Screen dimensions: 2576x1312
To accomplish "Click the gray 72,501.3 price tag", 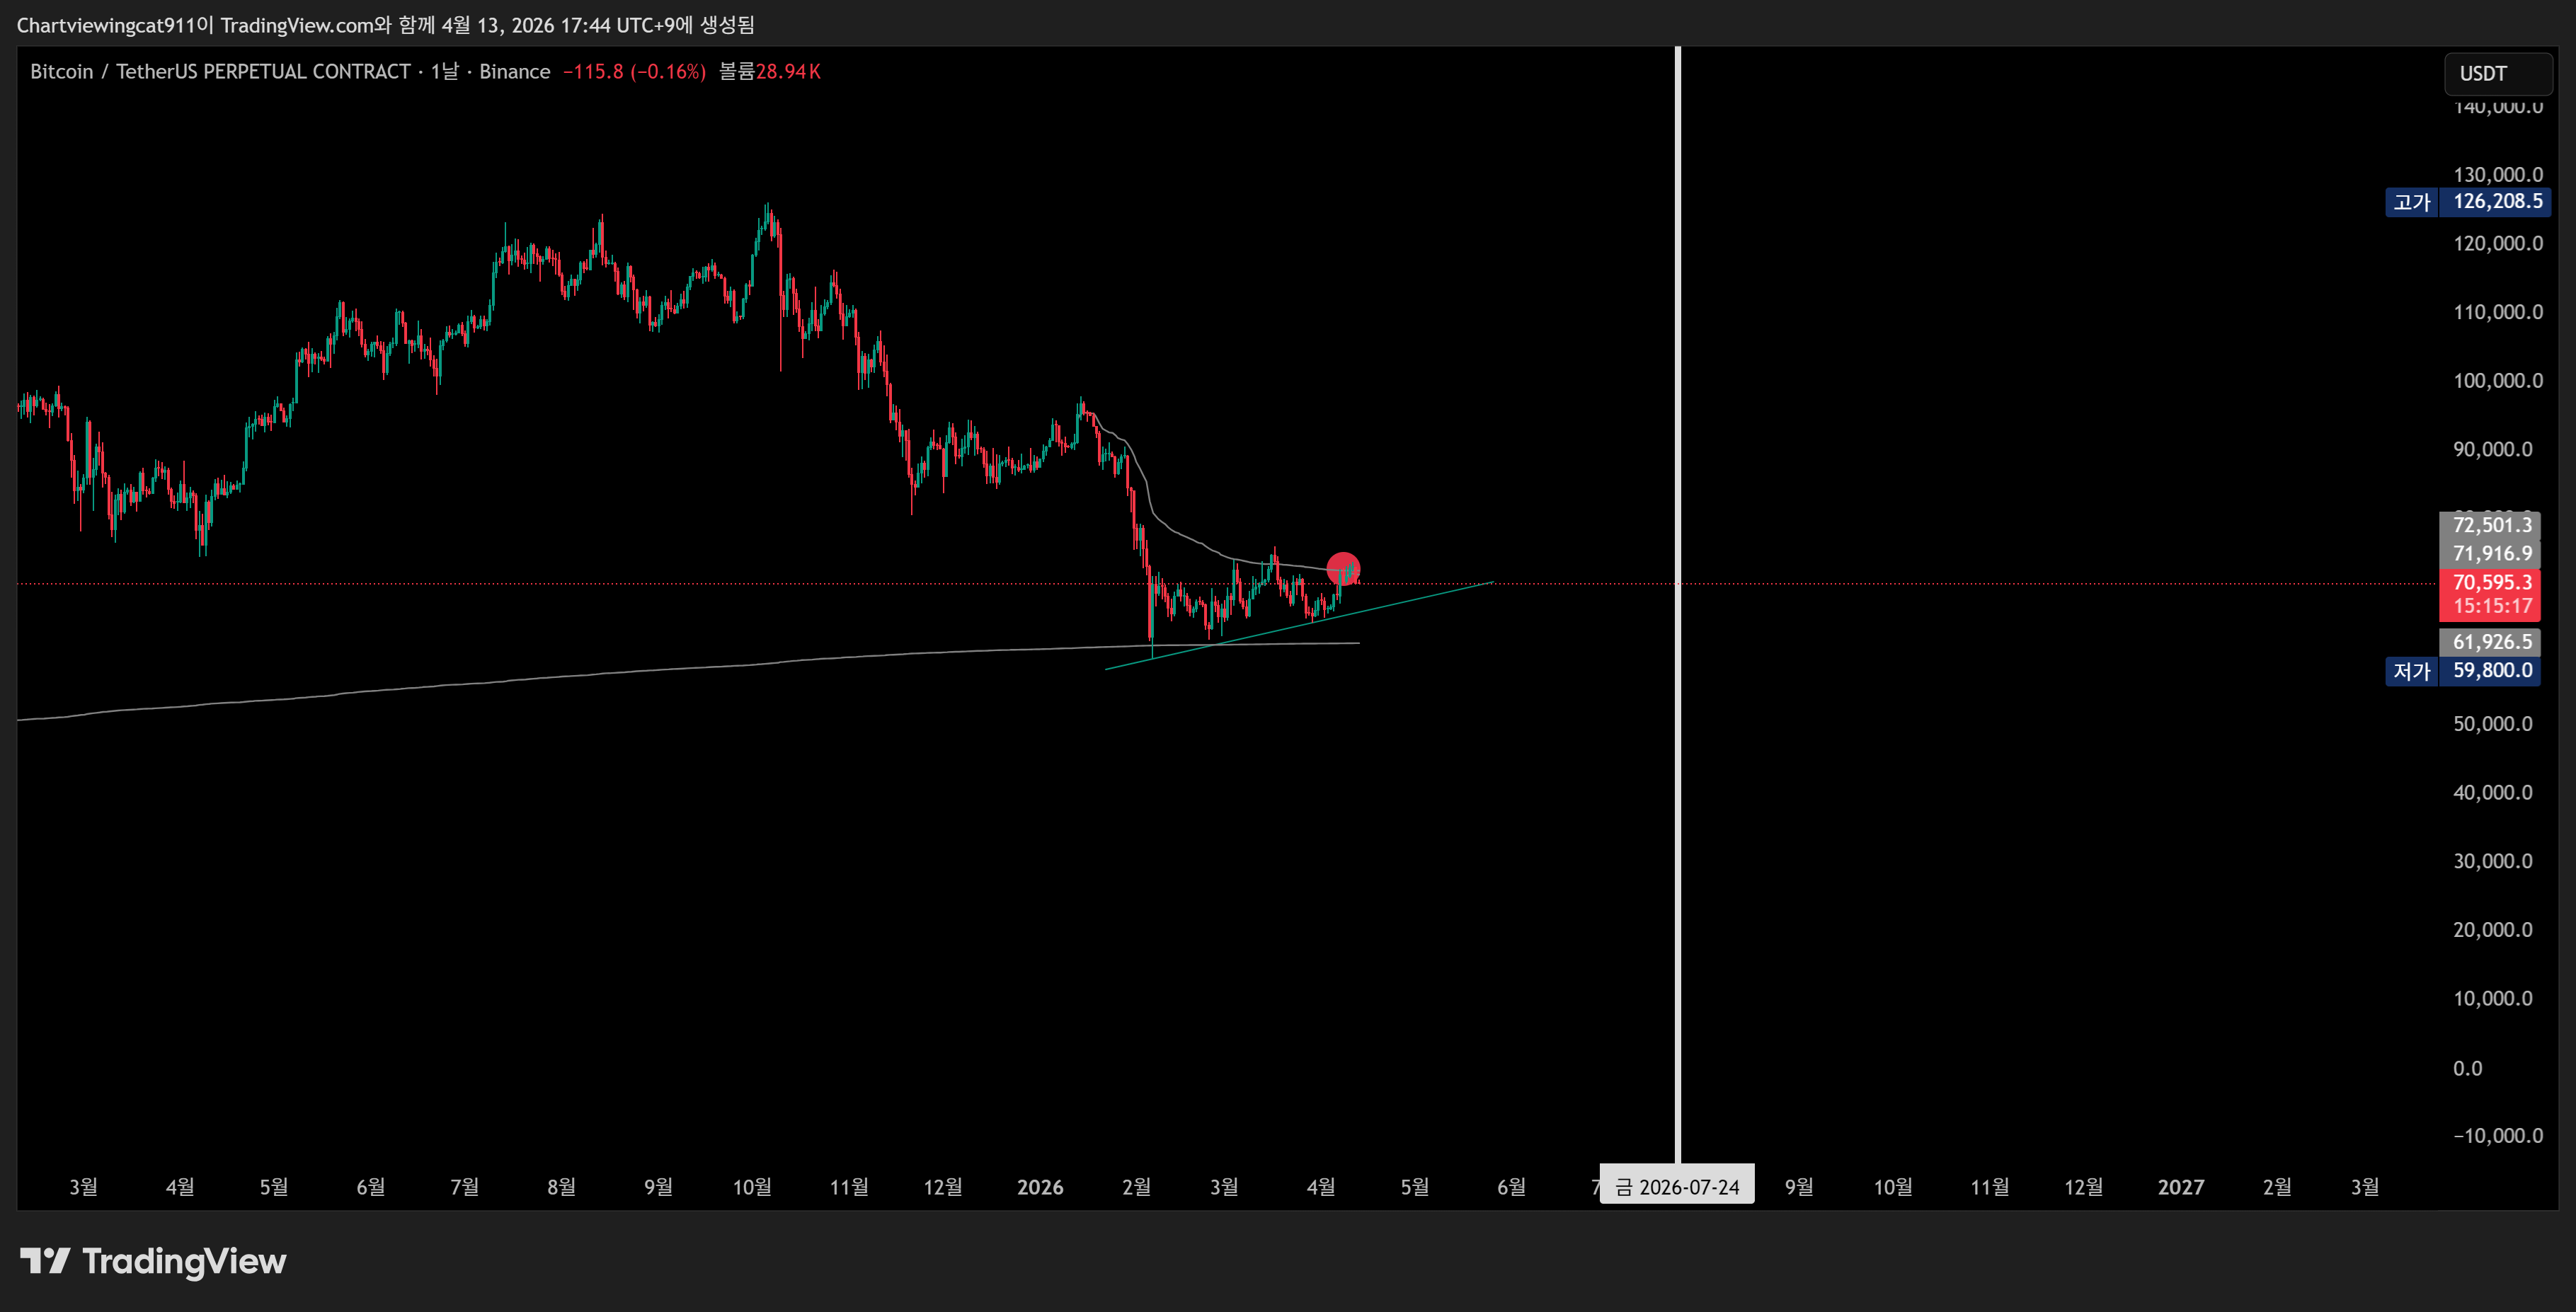I will 2491,525.
